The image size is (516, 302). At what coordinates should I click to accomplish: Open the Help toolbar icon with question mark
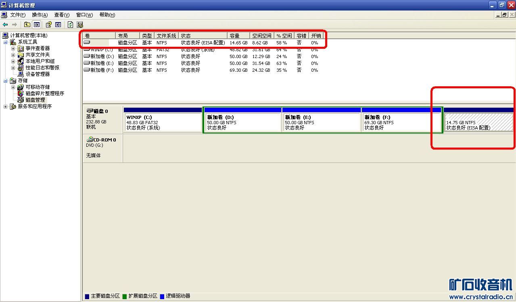pyautogui.click(x=49, y=25)
